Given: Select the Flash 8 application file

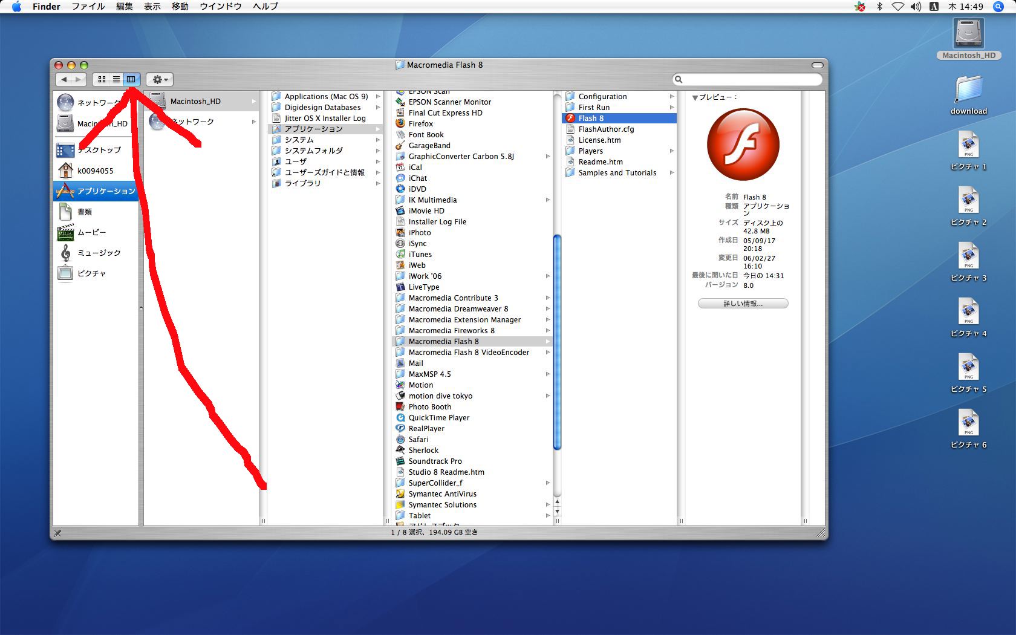Looking at the screenshot, I should pyautogui.click(x=619, y=118).
